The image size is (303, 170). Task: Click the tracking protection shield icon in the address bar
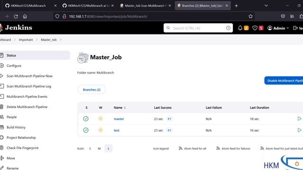[x=57, y=17]
